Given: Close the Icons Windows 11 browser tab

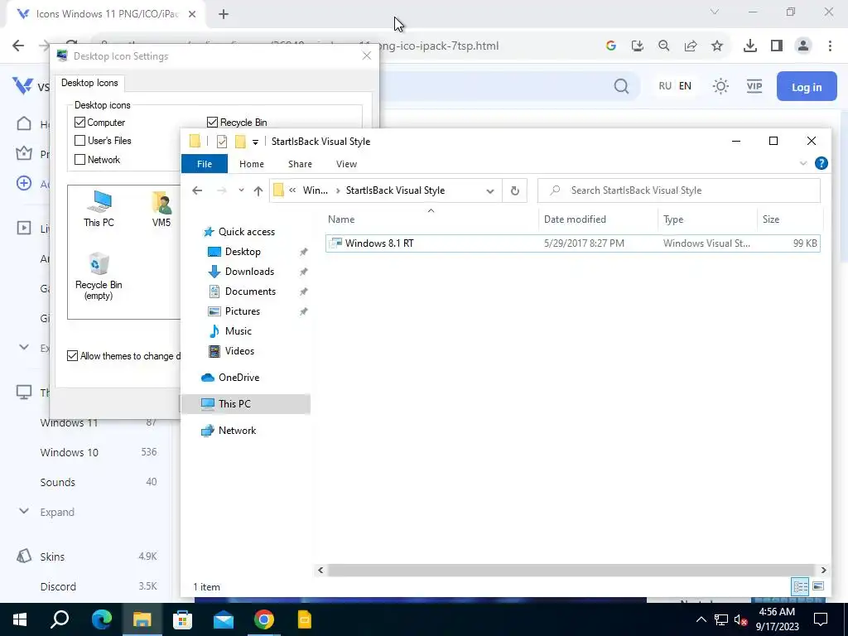Looking at the screenshot, I should [x=192, y=15].
